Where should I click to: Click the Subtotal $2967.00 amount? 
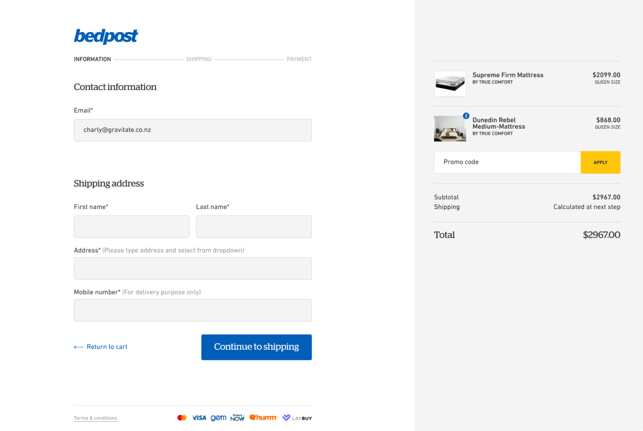pyautogui.click(x=606, y=197)
